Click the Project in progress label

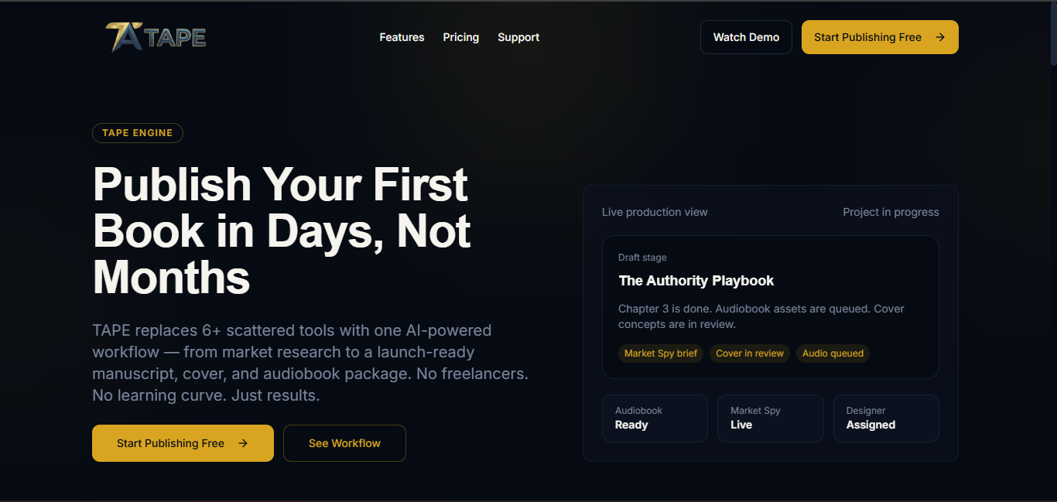pyautogui.click(x=891, y=212)
